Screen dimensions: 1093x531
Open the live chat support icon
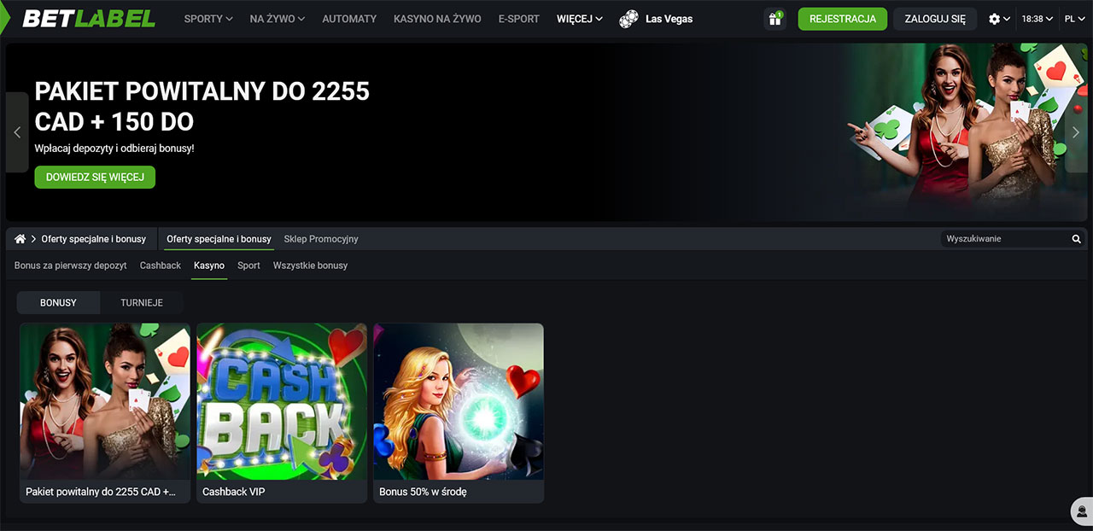pos(1083,511)
